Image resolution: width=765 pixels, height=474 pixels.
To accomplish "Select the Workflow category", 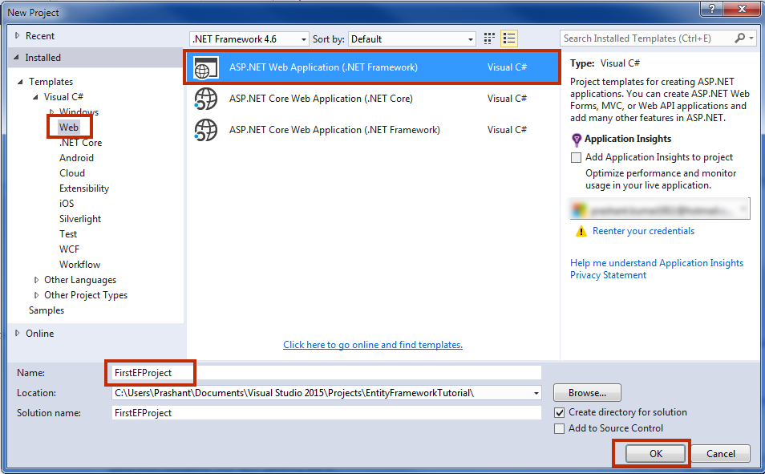I will (80, 265).
